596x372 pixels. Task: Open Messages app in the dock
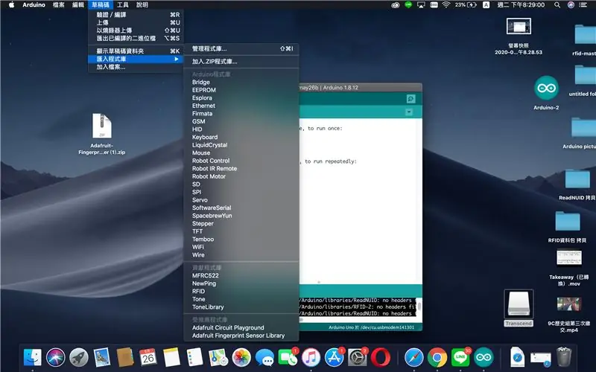[x=264, y=358]
